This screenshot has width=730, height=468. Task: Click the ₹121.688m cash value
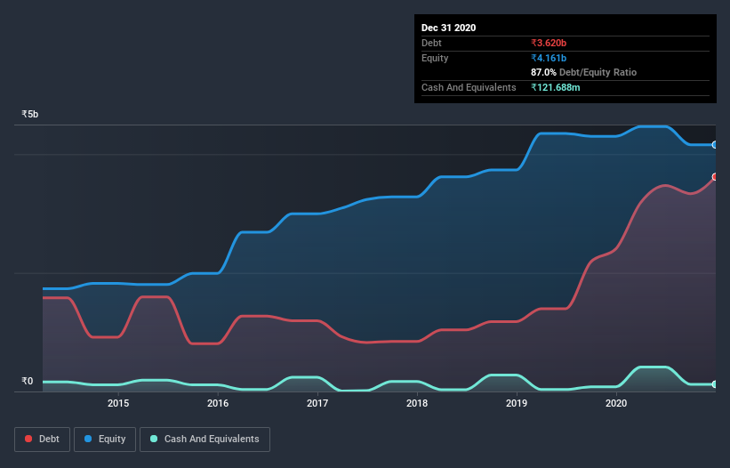coord(556,87)
